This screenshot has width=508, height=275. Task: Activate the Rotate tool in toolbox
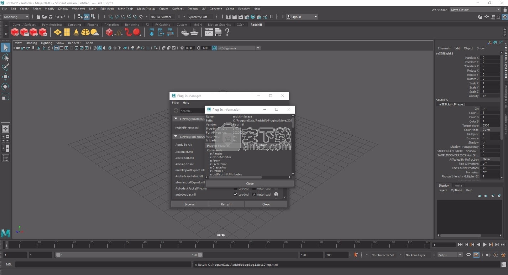click(5, 87)
